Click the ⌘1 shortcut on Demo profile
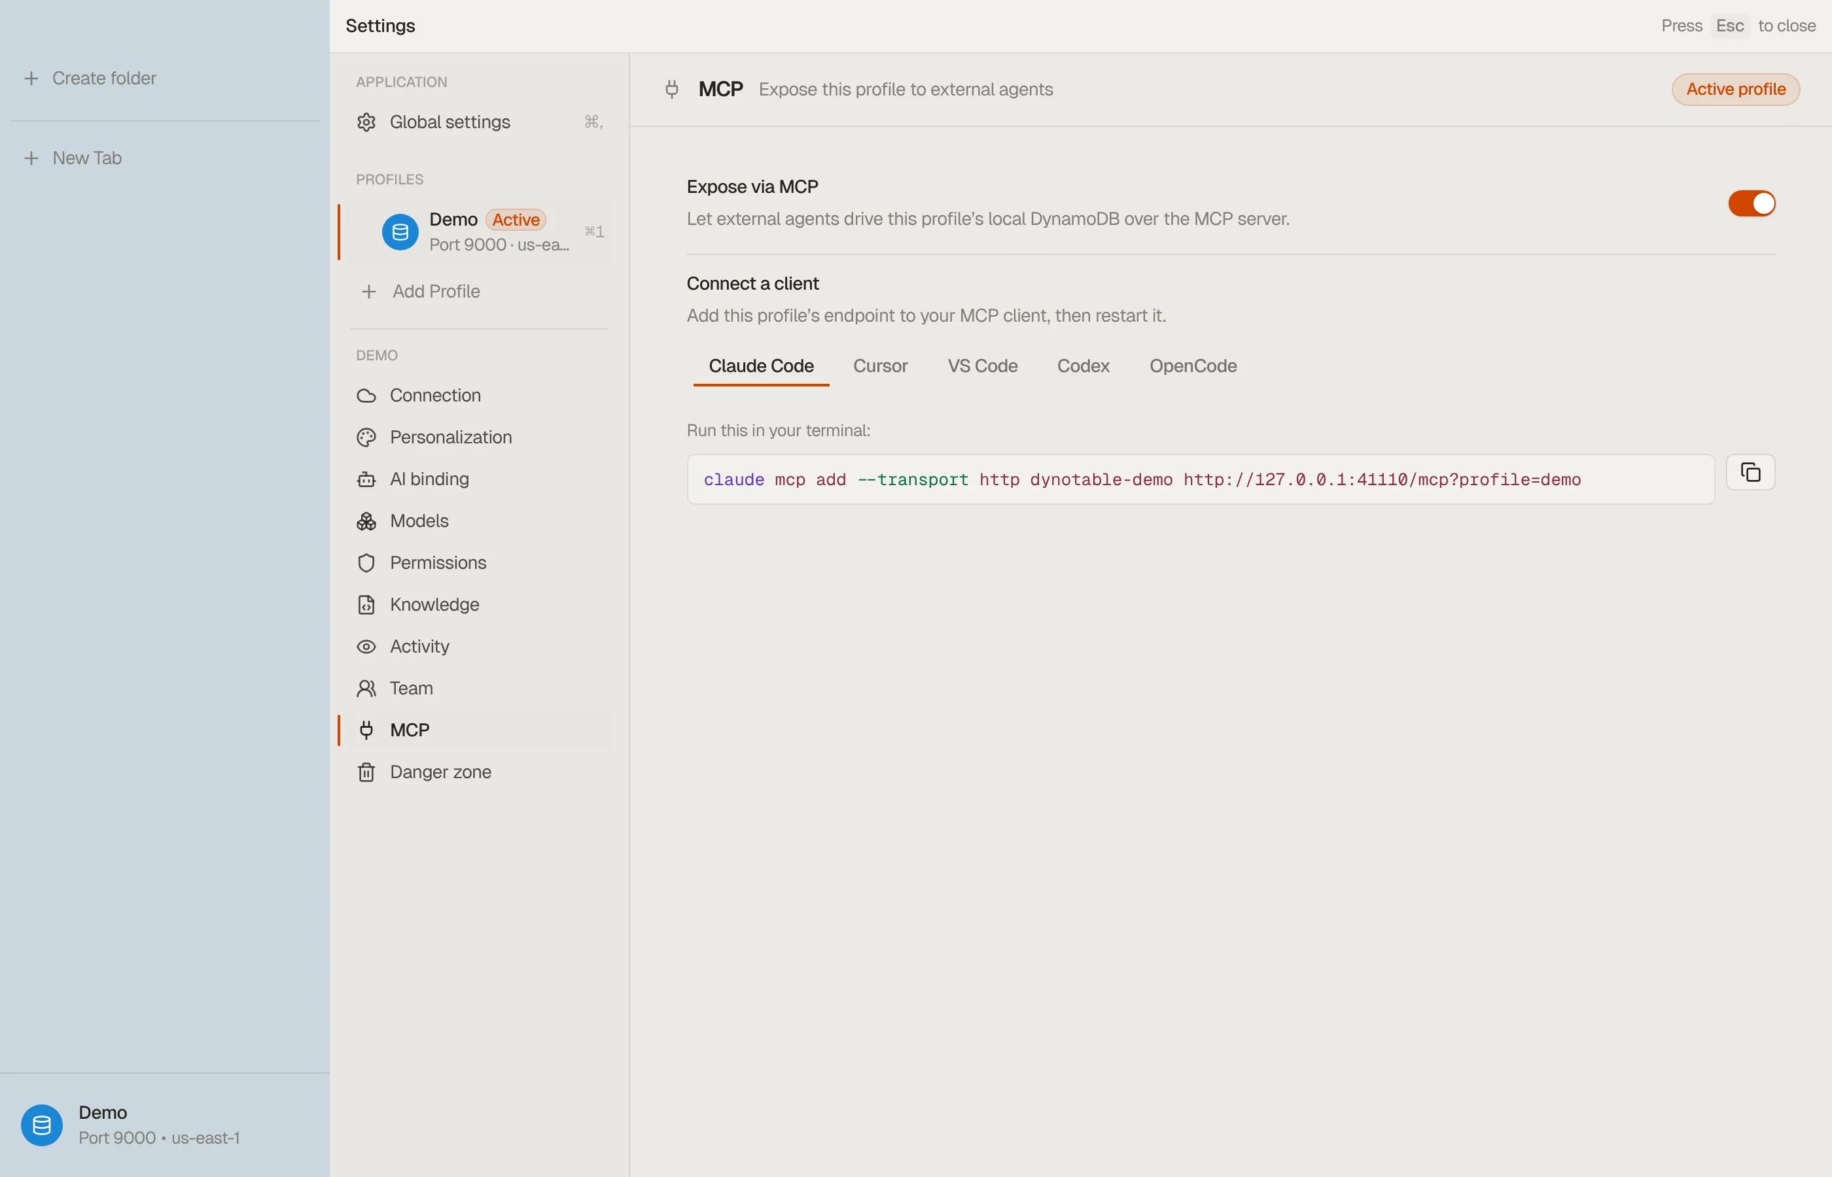This screenshot has width=1832, height=1177. pyautogui.click(x=594, y=231)
